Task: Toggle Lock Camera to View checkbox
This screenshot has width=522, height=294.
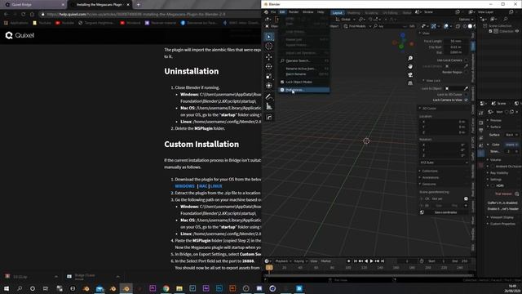Action: [x=466, y=100]
